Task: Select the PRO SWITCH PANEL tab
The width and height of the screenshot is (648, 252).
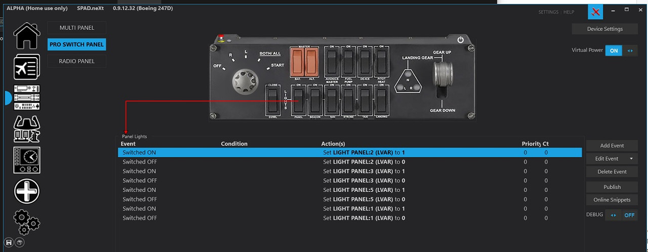Action: point(77,44)
